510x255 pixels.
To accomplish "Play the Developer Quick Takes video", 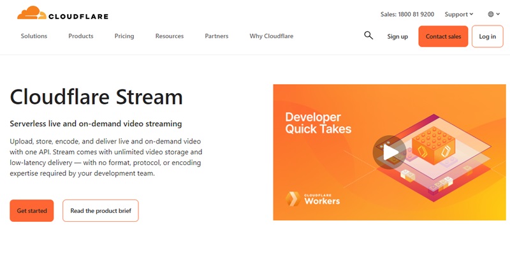I will [390, 152].
